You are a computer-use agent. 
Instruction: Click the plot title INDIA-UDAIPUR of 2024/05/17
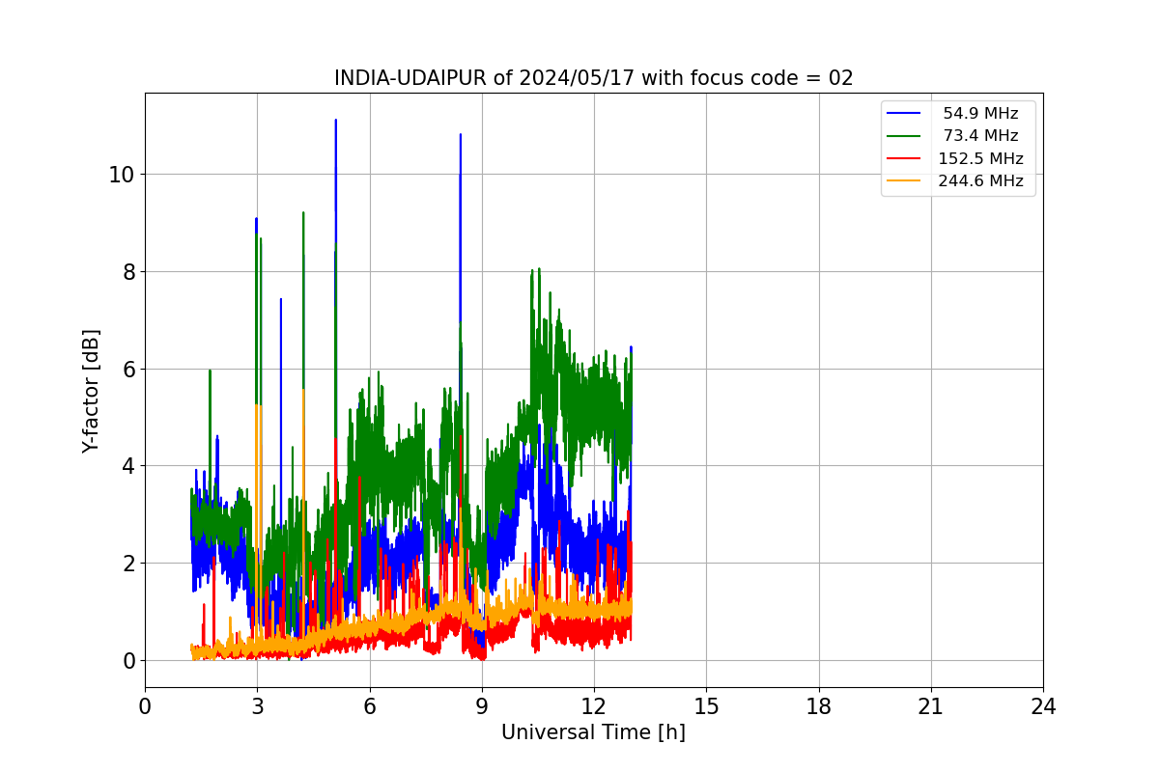(593, 78)
